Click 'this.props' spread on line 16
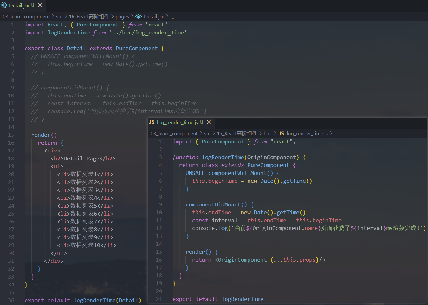Viewport: 428px width, 305px height. tap(299, 260)
